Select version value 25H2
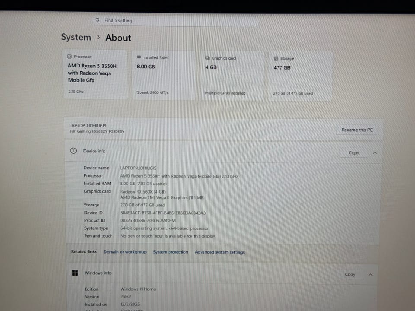Image resolution: width=415 pixels, height=311 pixels. [125, 297]
